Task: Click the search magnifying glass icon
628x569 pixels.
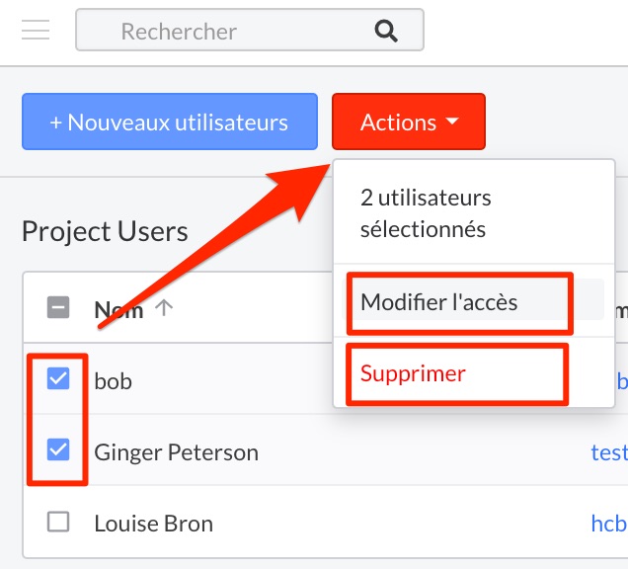Action: [386, 31]
